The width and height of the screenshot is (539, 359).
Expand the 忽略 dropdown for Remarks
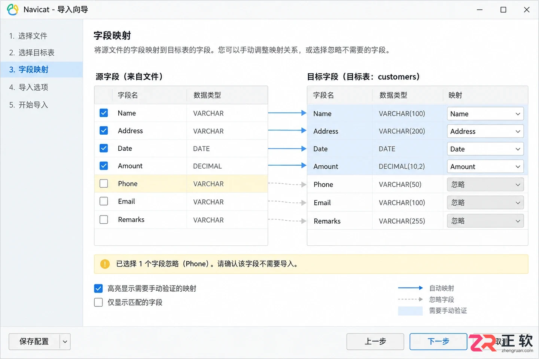coord(485,221)
